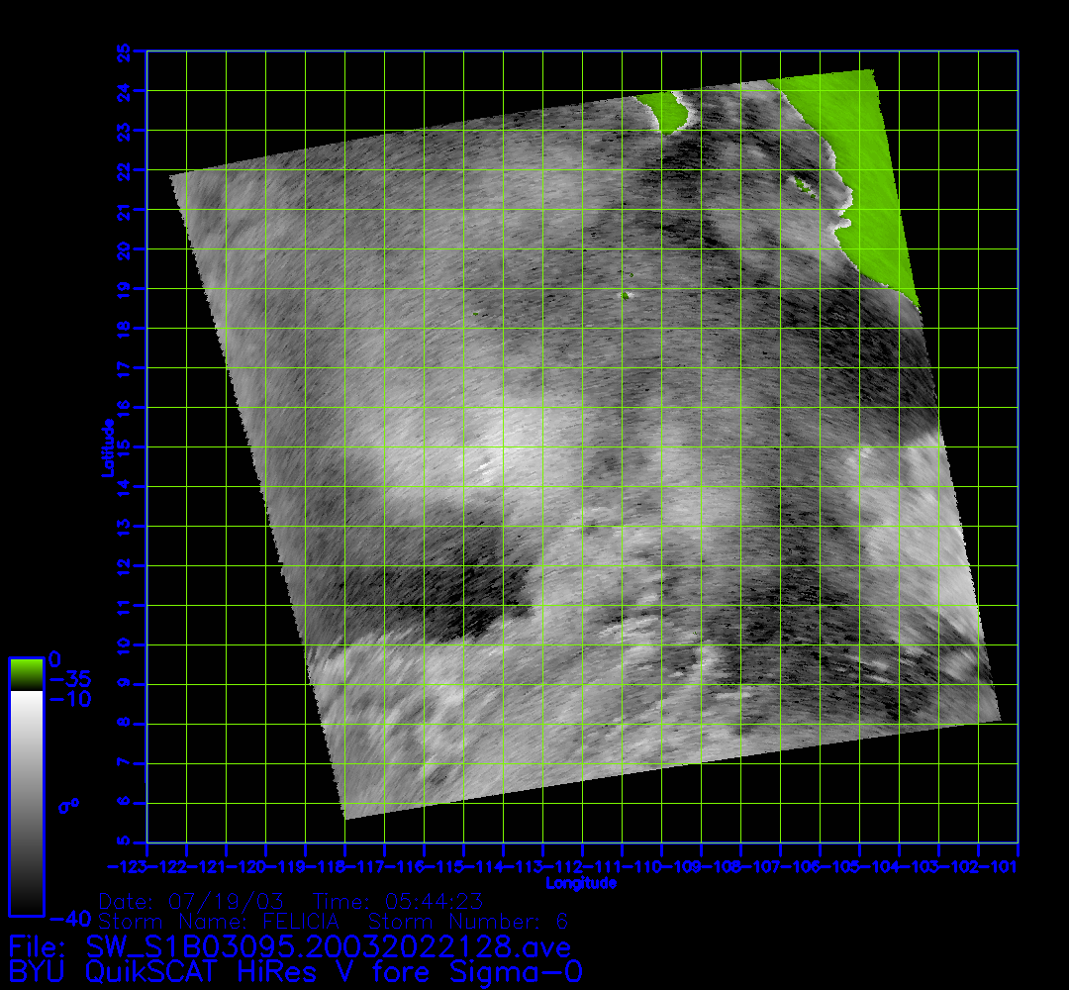Screen dimensions: 1069x990
Task: Click the sigma-naught label beside the color bar
Action: click(69, 805)
